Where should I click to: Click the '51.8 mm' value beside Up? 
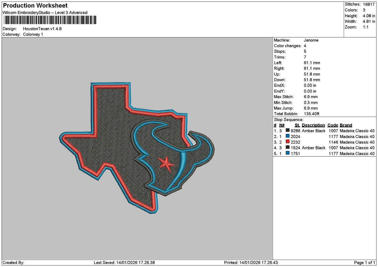pos(312,74)
